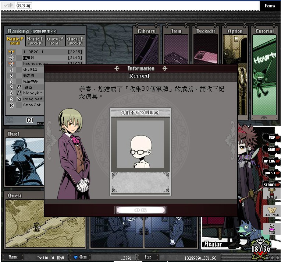The image size is (281, 262).
Task: Select rank 9 player imagined
Action: click(33, 99)
